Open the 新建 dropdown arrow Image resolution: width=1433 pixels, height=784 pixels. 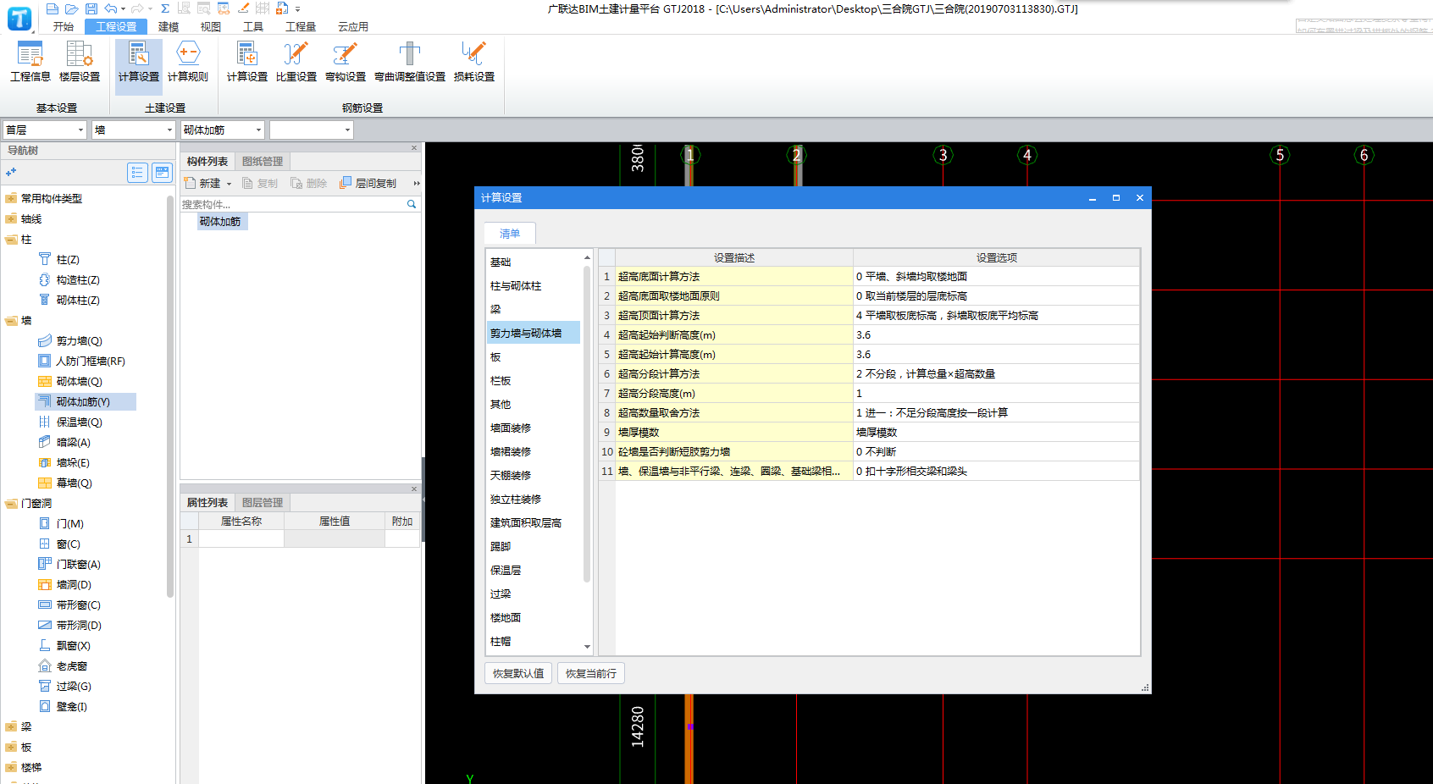229,184
